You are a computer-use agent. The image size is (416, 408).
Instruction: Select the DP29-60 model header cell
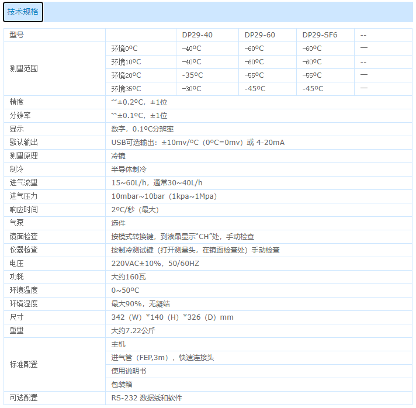259,35
